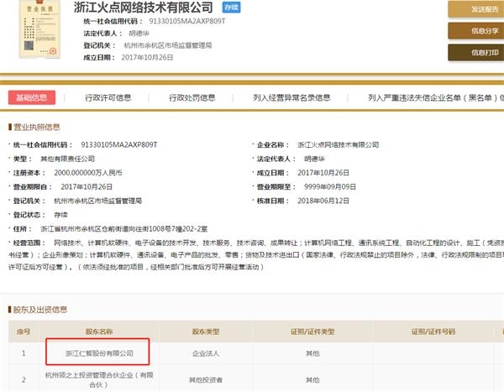The width and height of the screenshot is (504, 392).
Task: Click the 其他投资者 shareholder type cell
Action: click(206, 380)
